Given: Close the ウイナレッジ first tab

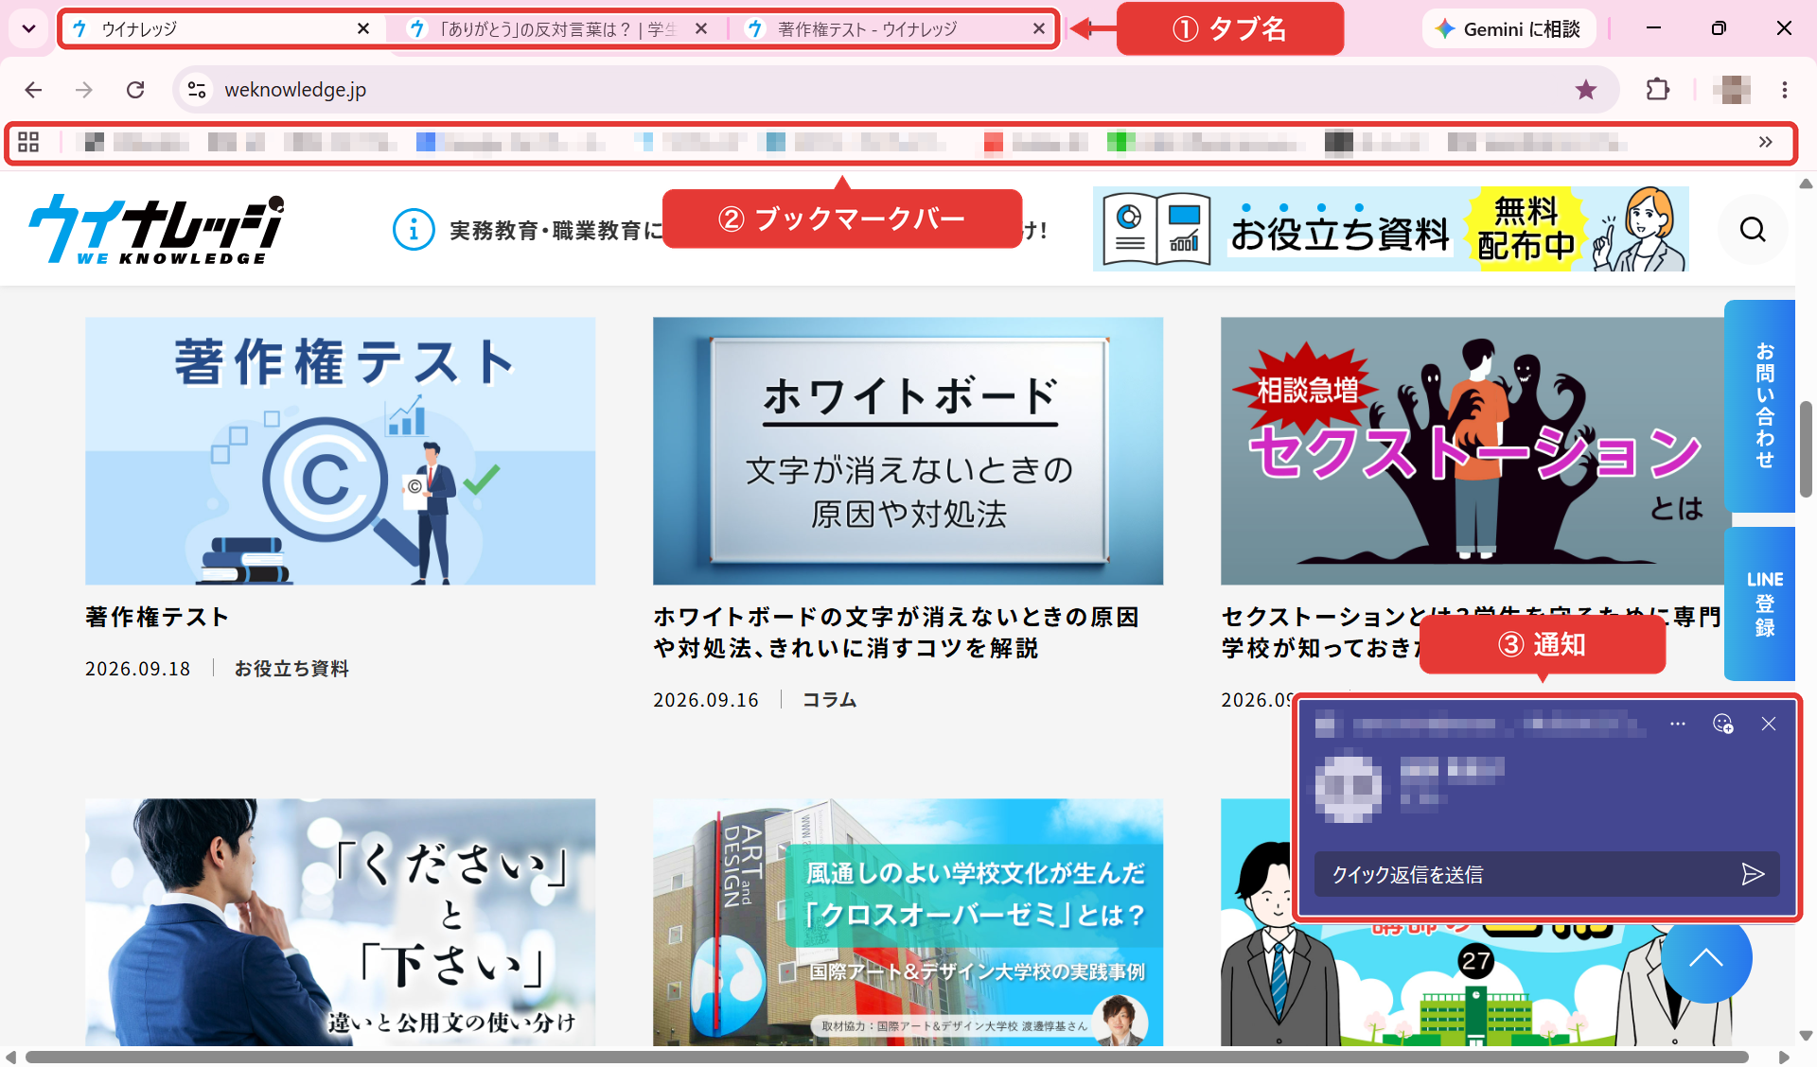Looking at the screenshot, I should tap(363, 29).
